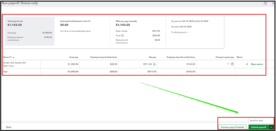Click the Pay period date range

point(195,21)
